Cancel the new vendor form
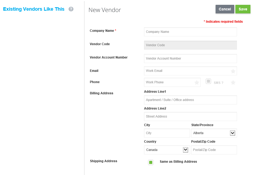 [225, 9]
